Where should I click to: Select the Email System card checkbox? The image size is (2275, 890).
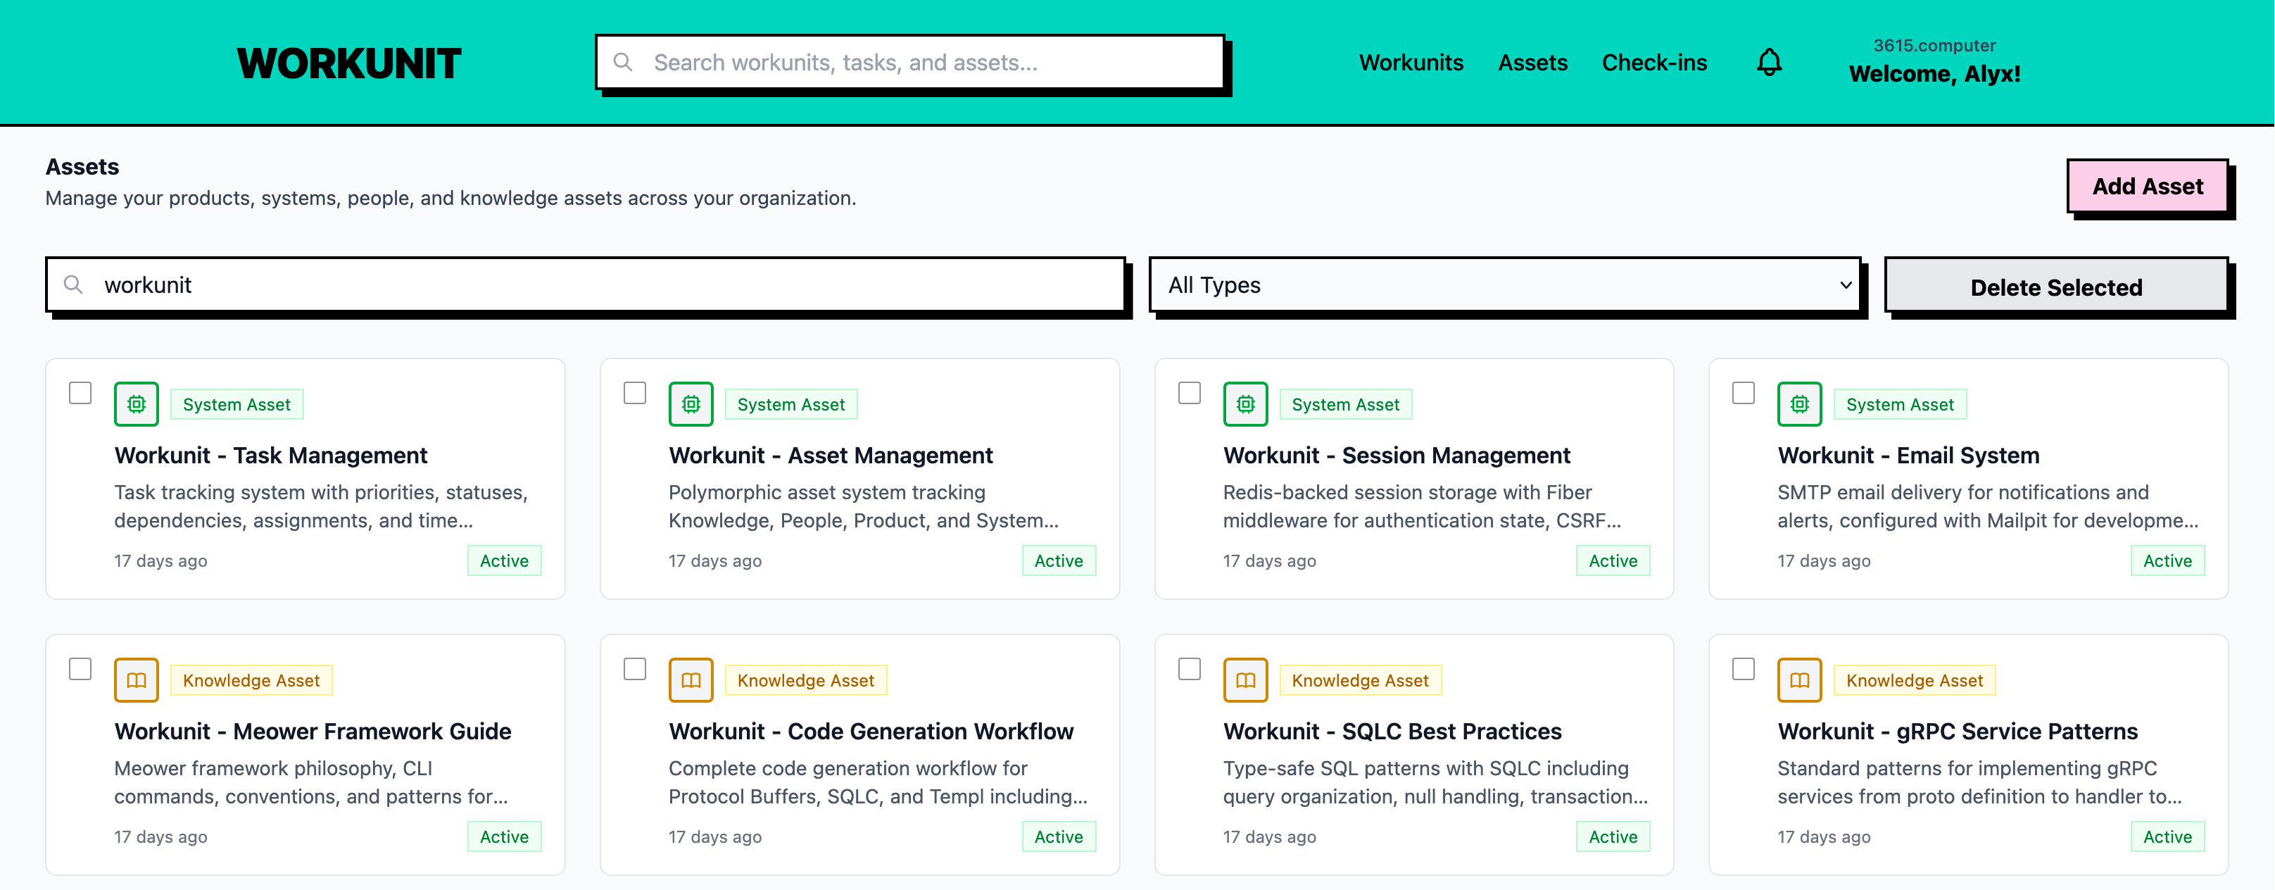[1744, 392]
